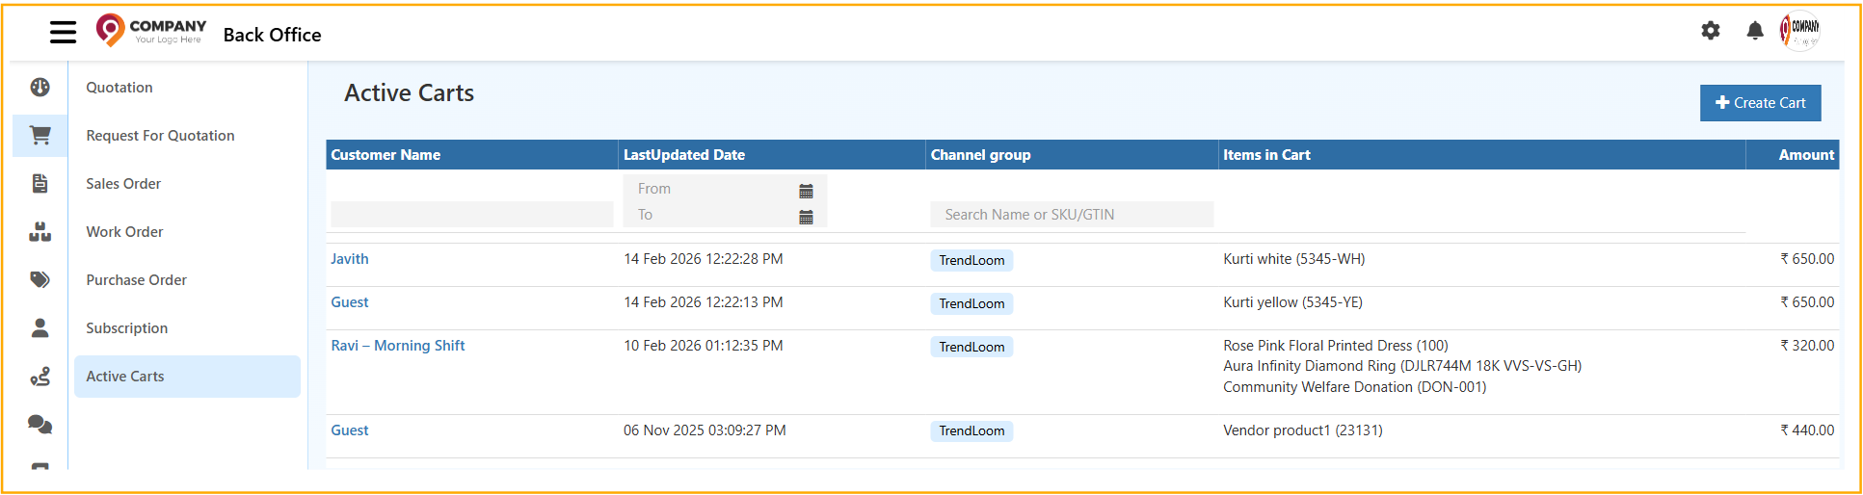Open the user person sidebar icon

pos(40,328)
